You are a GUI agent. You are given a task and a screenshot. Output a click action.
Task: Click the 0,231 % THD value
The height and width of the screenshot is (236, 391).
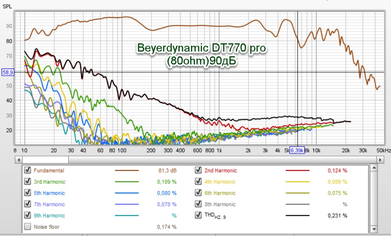coord(337,216)
